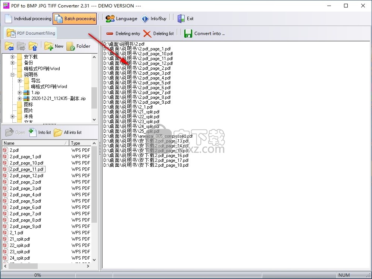372x279 pixels.
Task: Click Convert into save icon
Action: (188, 34)
